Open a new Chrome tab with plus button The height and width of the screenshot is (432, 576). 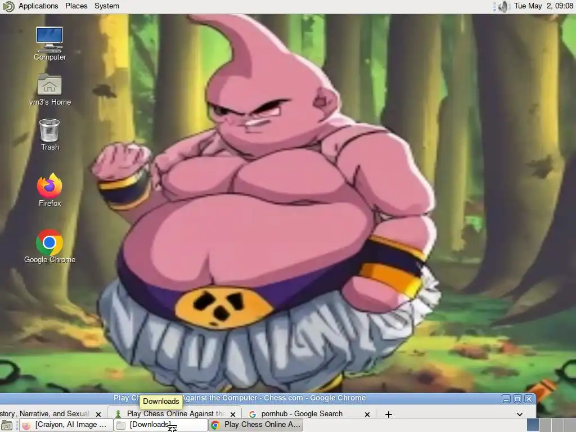[x=389, y=415]
